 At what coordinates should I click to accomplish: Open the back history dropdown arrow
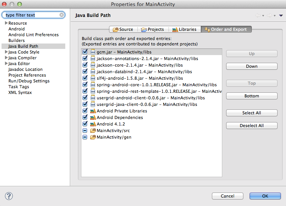click(x=263, y=16)
